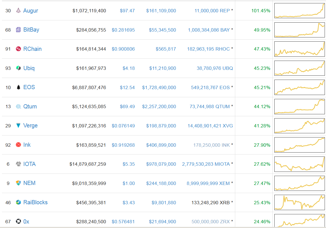The image size is (326, 228).
Task: Click RaiBlocks volume $9,801,880
Action: click(x=164, y=203)
